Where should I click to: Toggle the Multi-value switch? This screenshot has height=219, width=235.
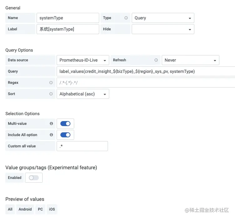(x=65, y=124)
